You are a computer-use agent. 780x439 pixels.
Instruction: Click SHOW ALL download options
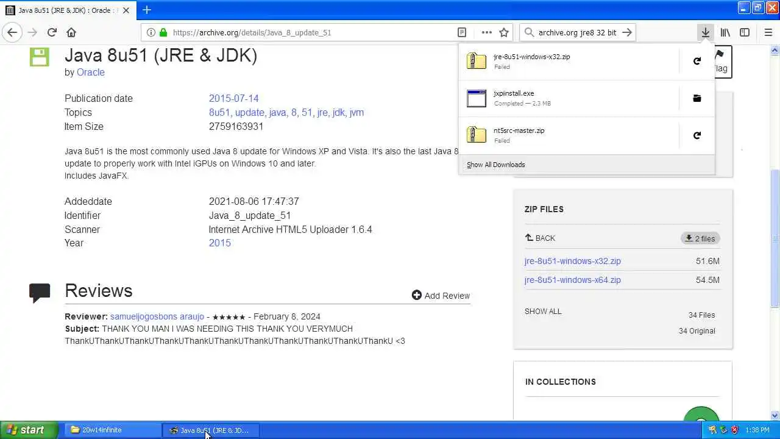[543, 311]
